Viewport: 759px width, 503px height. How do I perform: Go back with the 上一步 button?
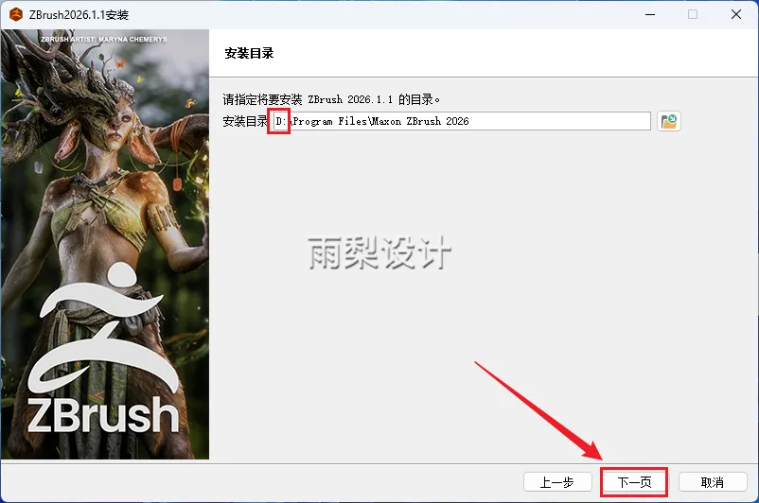pos(557,482)
